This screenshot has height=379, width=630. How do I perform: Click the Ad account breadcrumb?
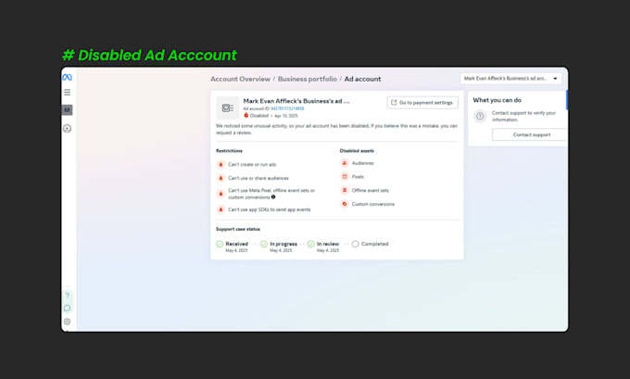(x=362, y=79)
